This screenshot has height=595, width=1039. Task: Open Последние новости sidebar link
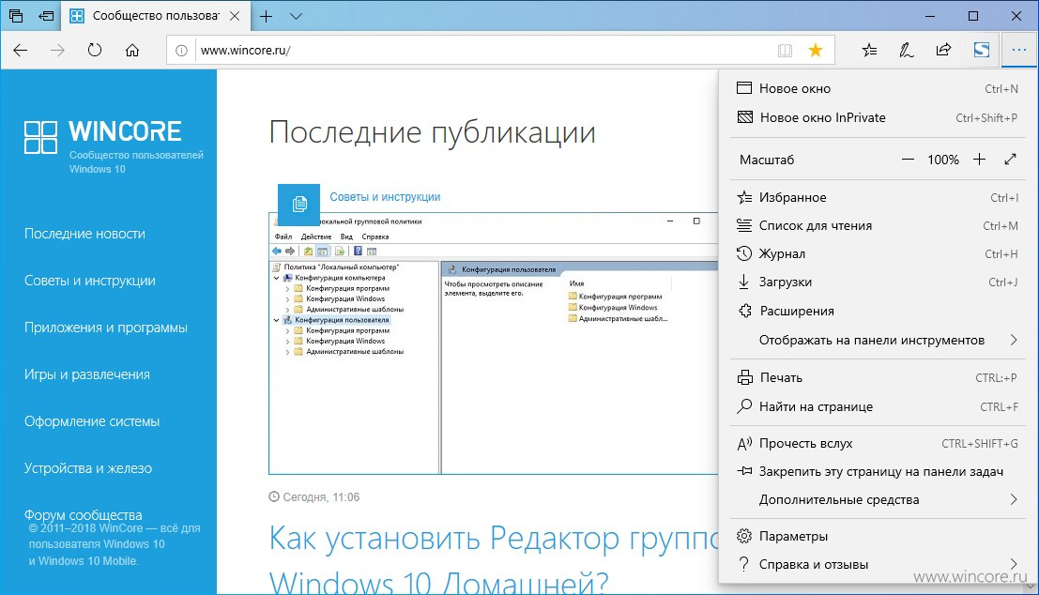[84, 234]
